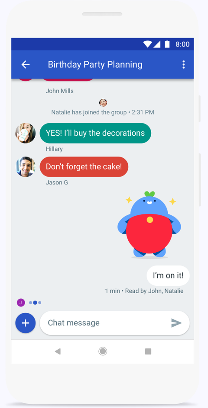
Task: Tap the send arrow icon
Action: tap(176, 323)
